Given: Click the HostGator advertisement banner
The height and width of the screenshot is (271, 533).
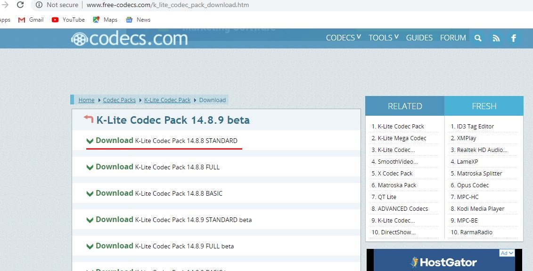Looking at the screenshot, I should pyautogui.click(x=444, y=260).
